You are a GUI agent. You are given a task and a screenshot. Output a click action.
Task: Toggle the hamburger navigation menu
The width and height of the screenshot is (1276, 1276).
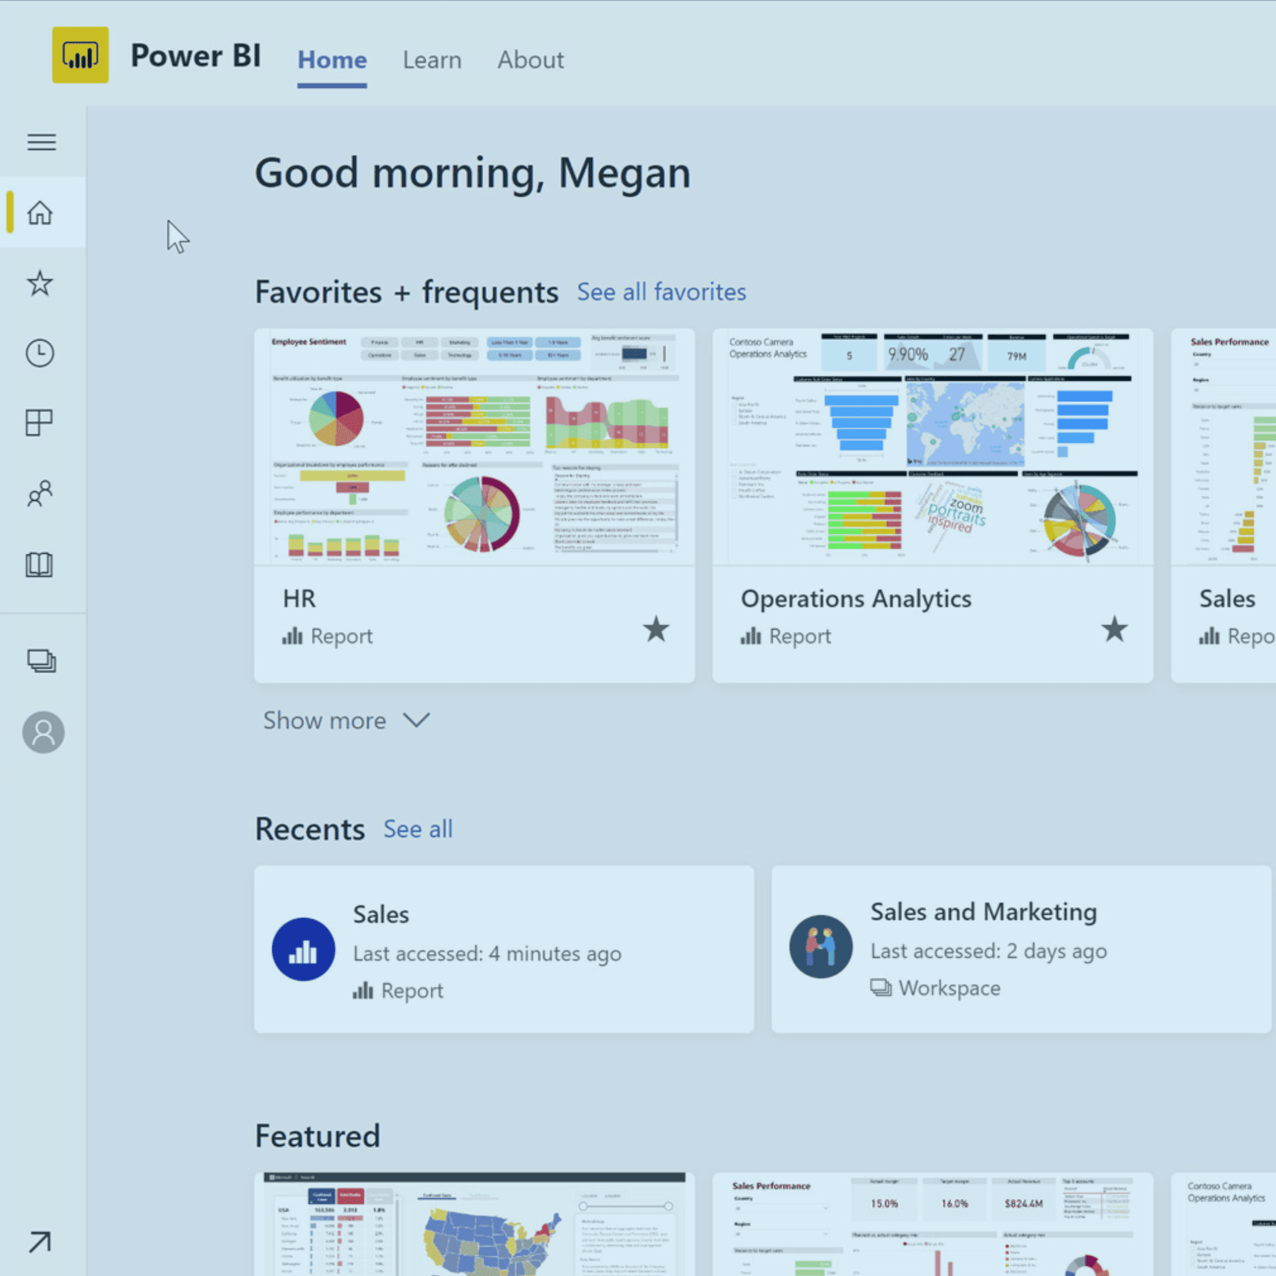click(x=41, y=142)
